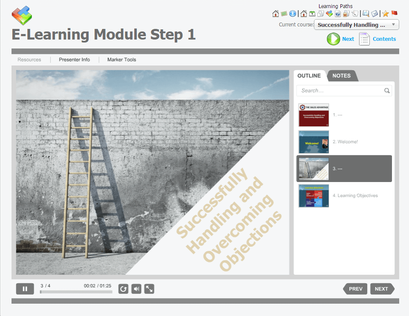Pause the presentation playback
This screenshot has height=316, width=409.
tap(25, 289)
